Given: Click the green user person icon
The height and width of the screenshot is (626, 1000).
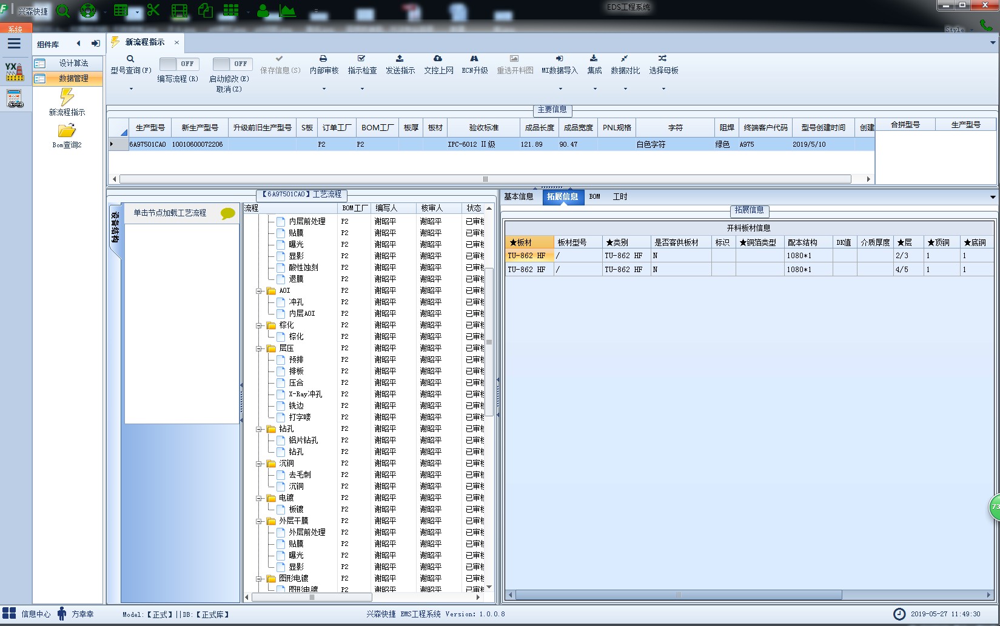Looking at the screenshot, I should pos(263,10).
